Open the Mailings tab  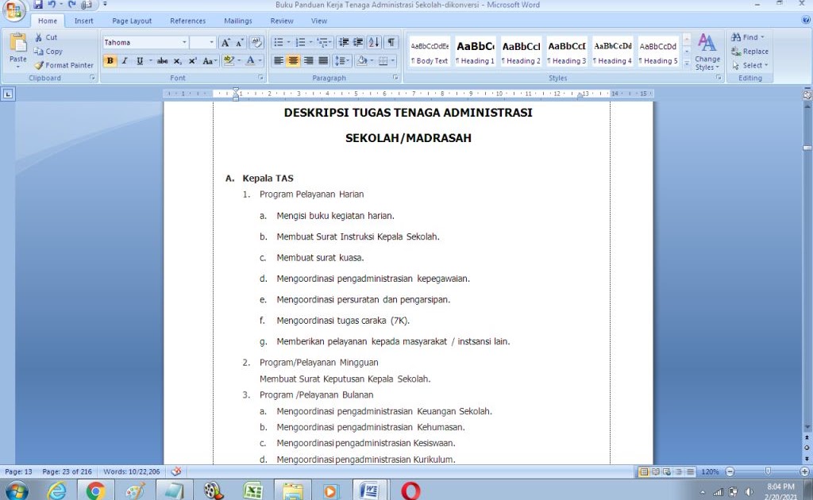pos(238,21)
